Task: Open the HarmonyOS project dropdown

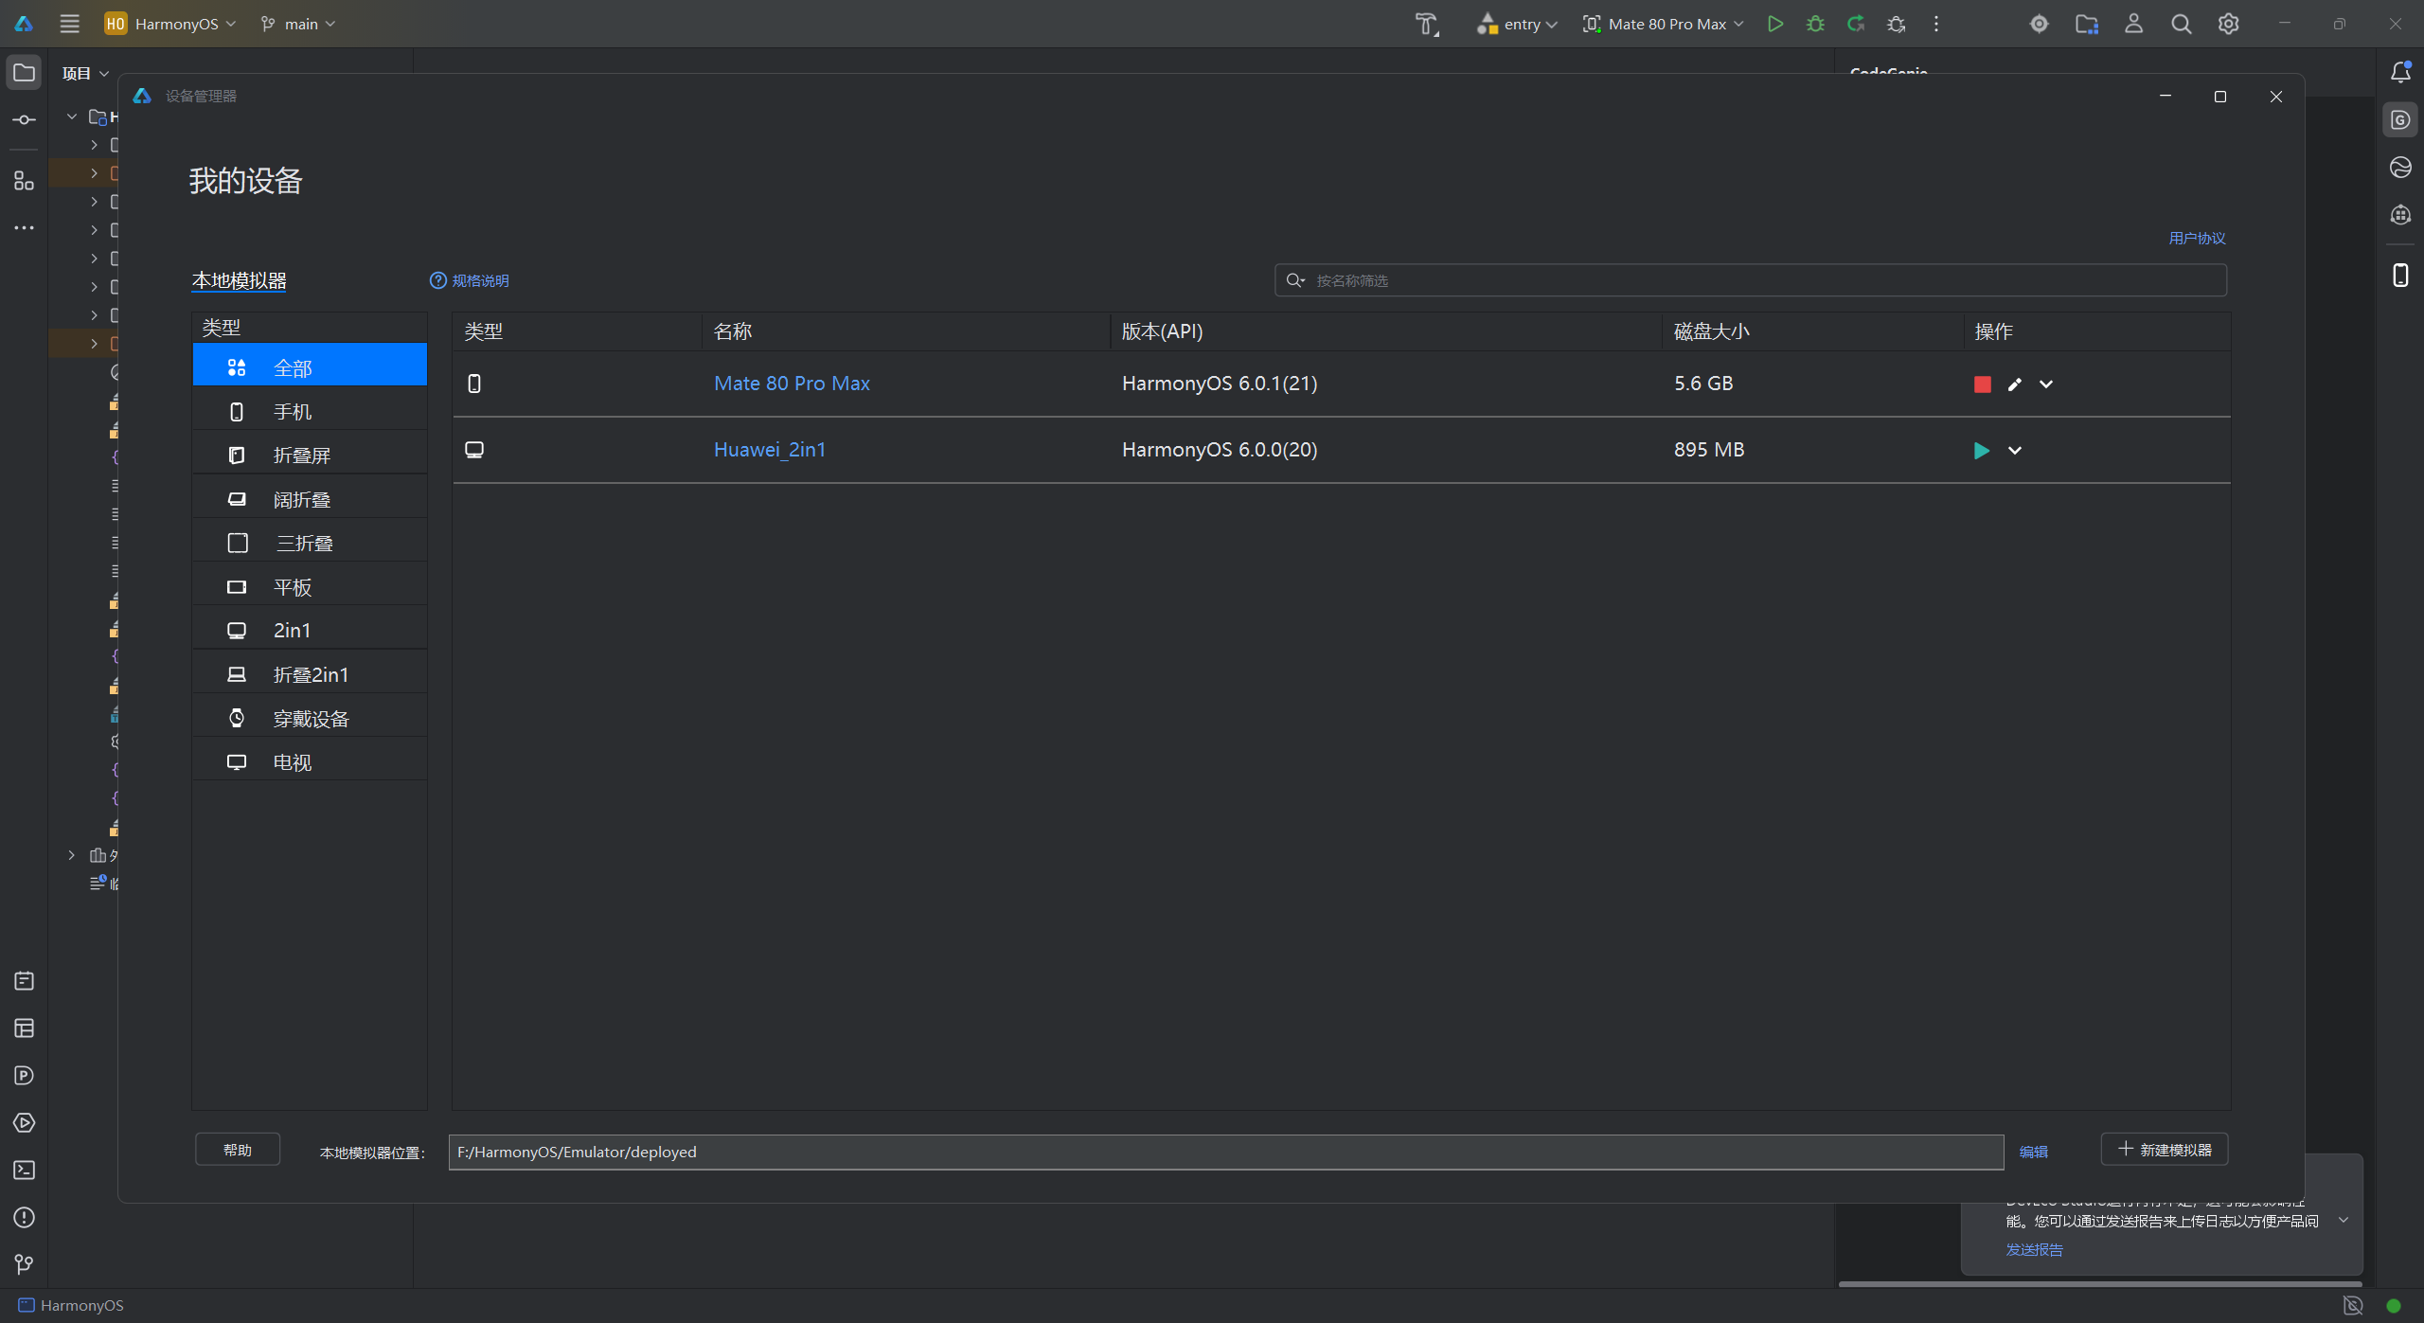Action: pyautogui.click(x=170, y=24)
